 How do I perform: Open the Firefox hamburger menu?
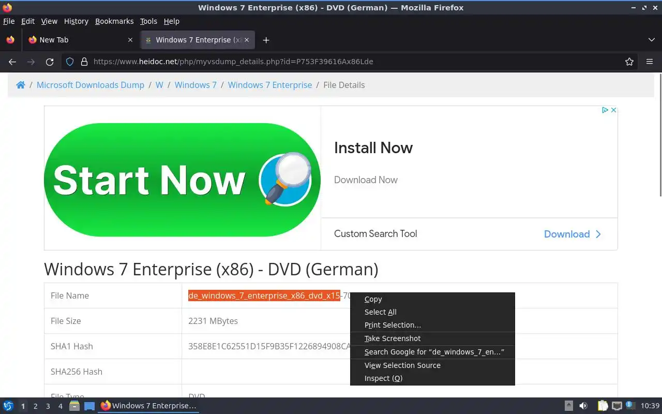pos(650,62)
